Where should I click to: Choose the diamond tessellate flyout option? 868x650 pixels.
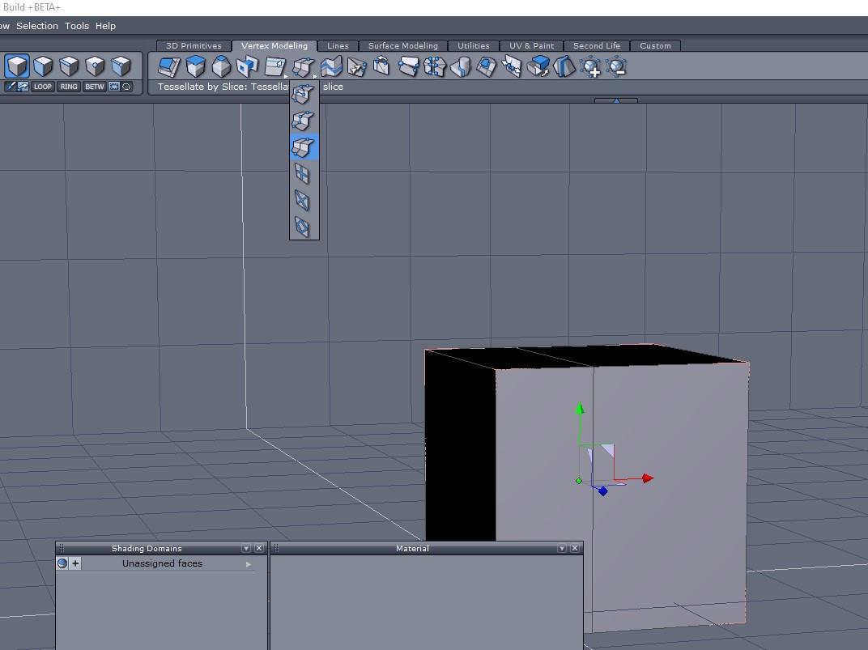(x=302, y=227)
